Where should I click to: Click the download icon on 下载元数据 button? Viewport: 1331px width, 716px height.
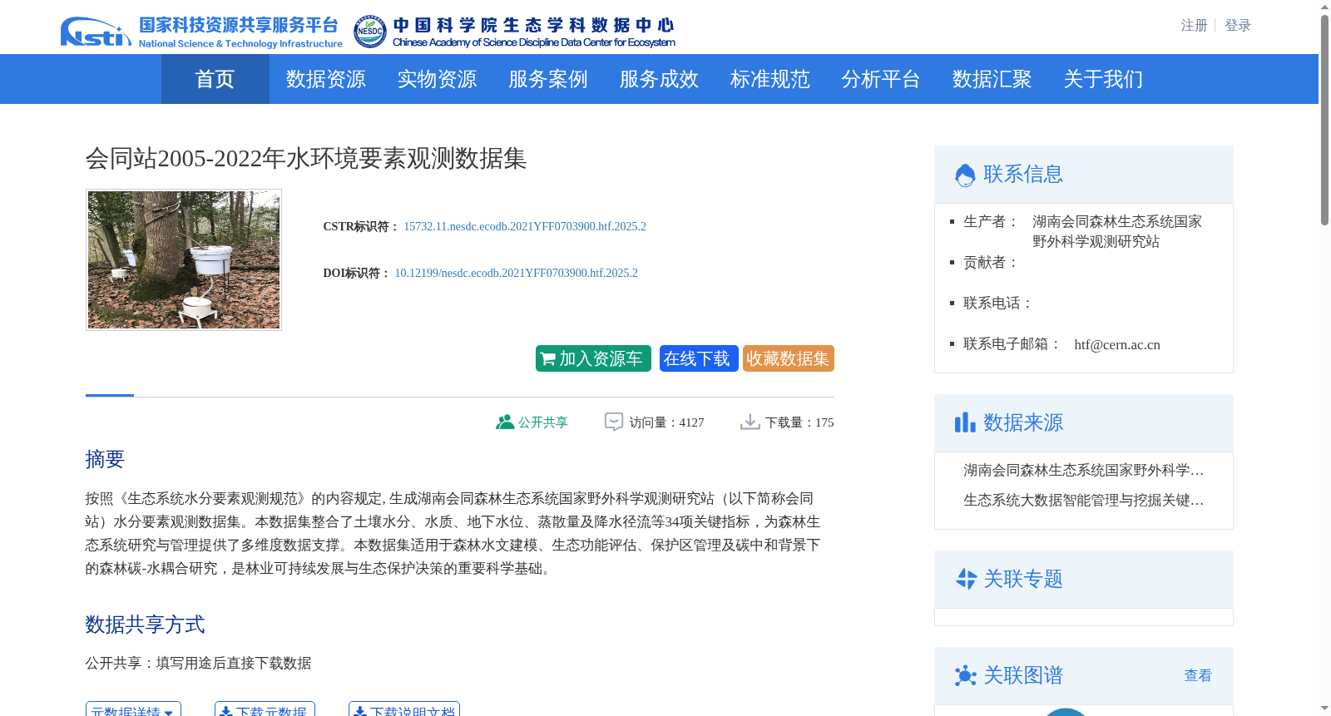coord(225,712)
